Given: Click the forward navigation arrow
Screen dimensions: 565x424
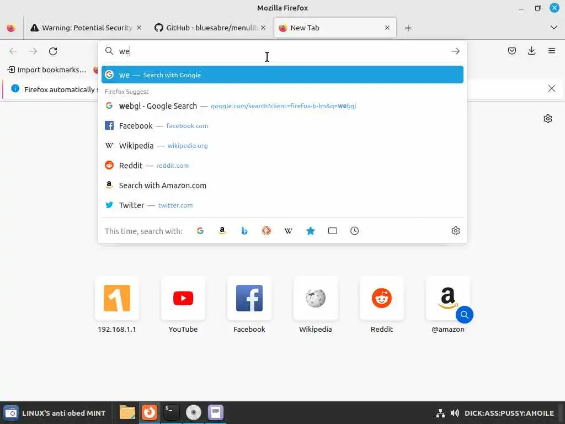Looking at the screenshot, I should click(x=33, y=51).
